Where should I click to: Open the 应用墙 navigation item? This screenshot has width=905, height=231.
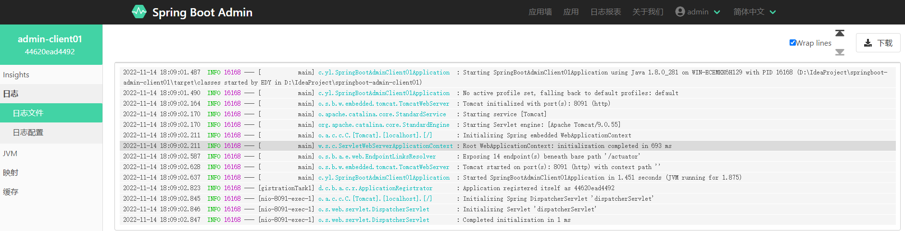(x=540, y=12)
